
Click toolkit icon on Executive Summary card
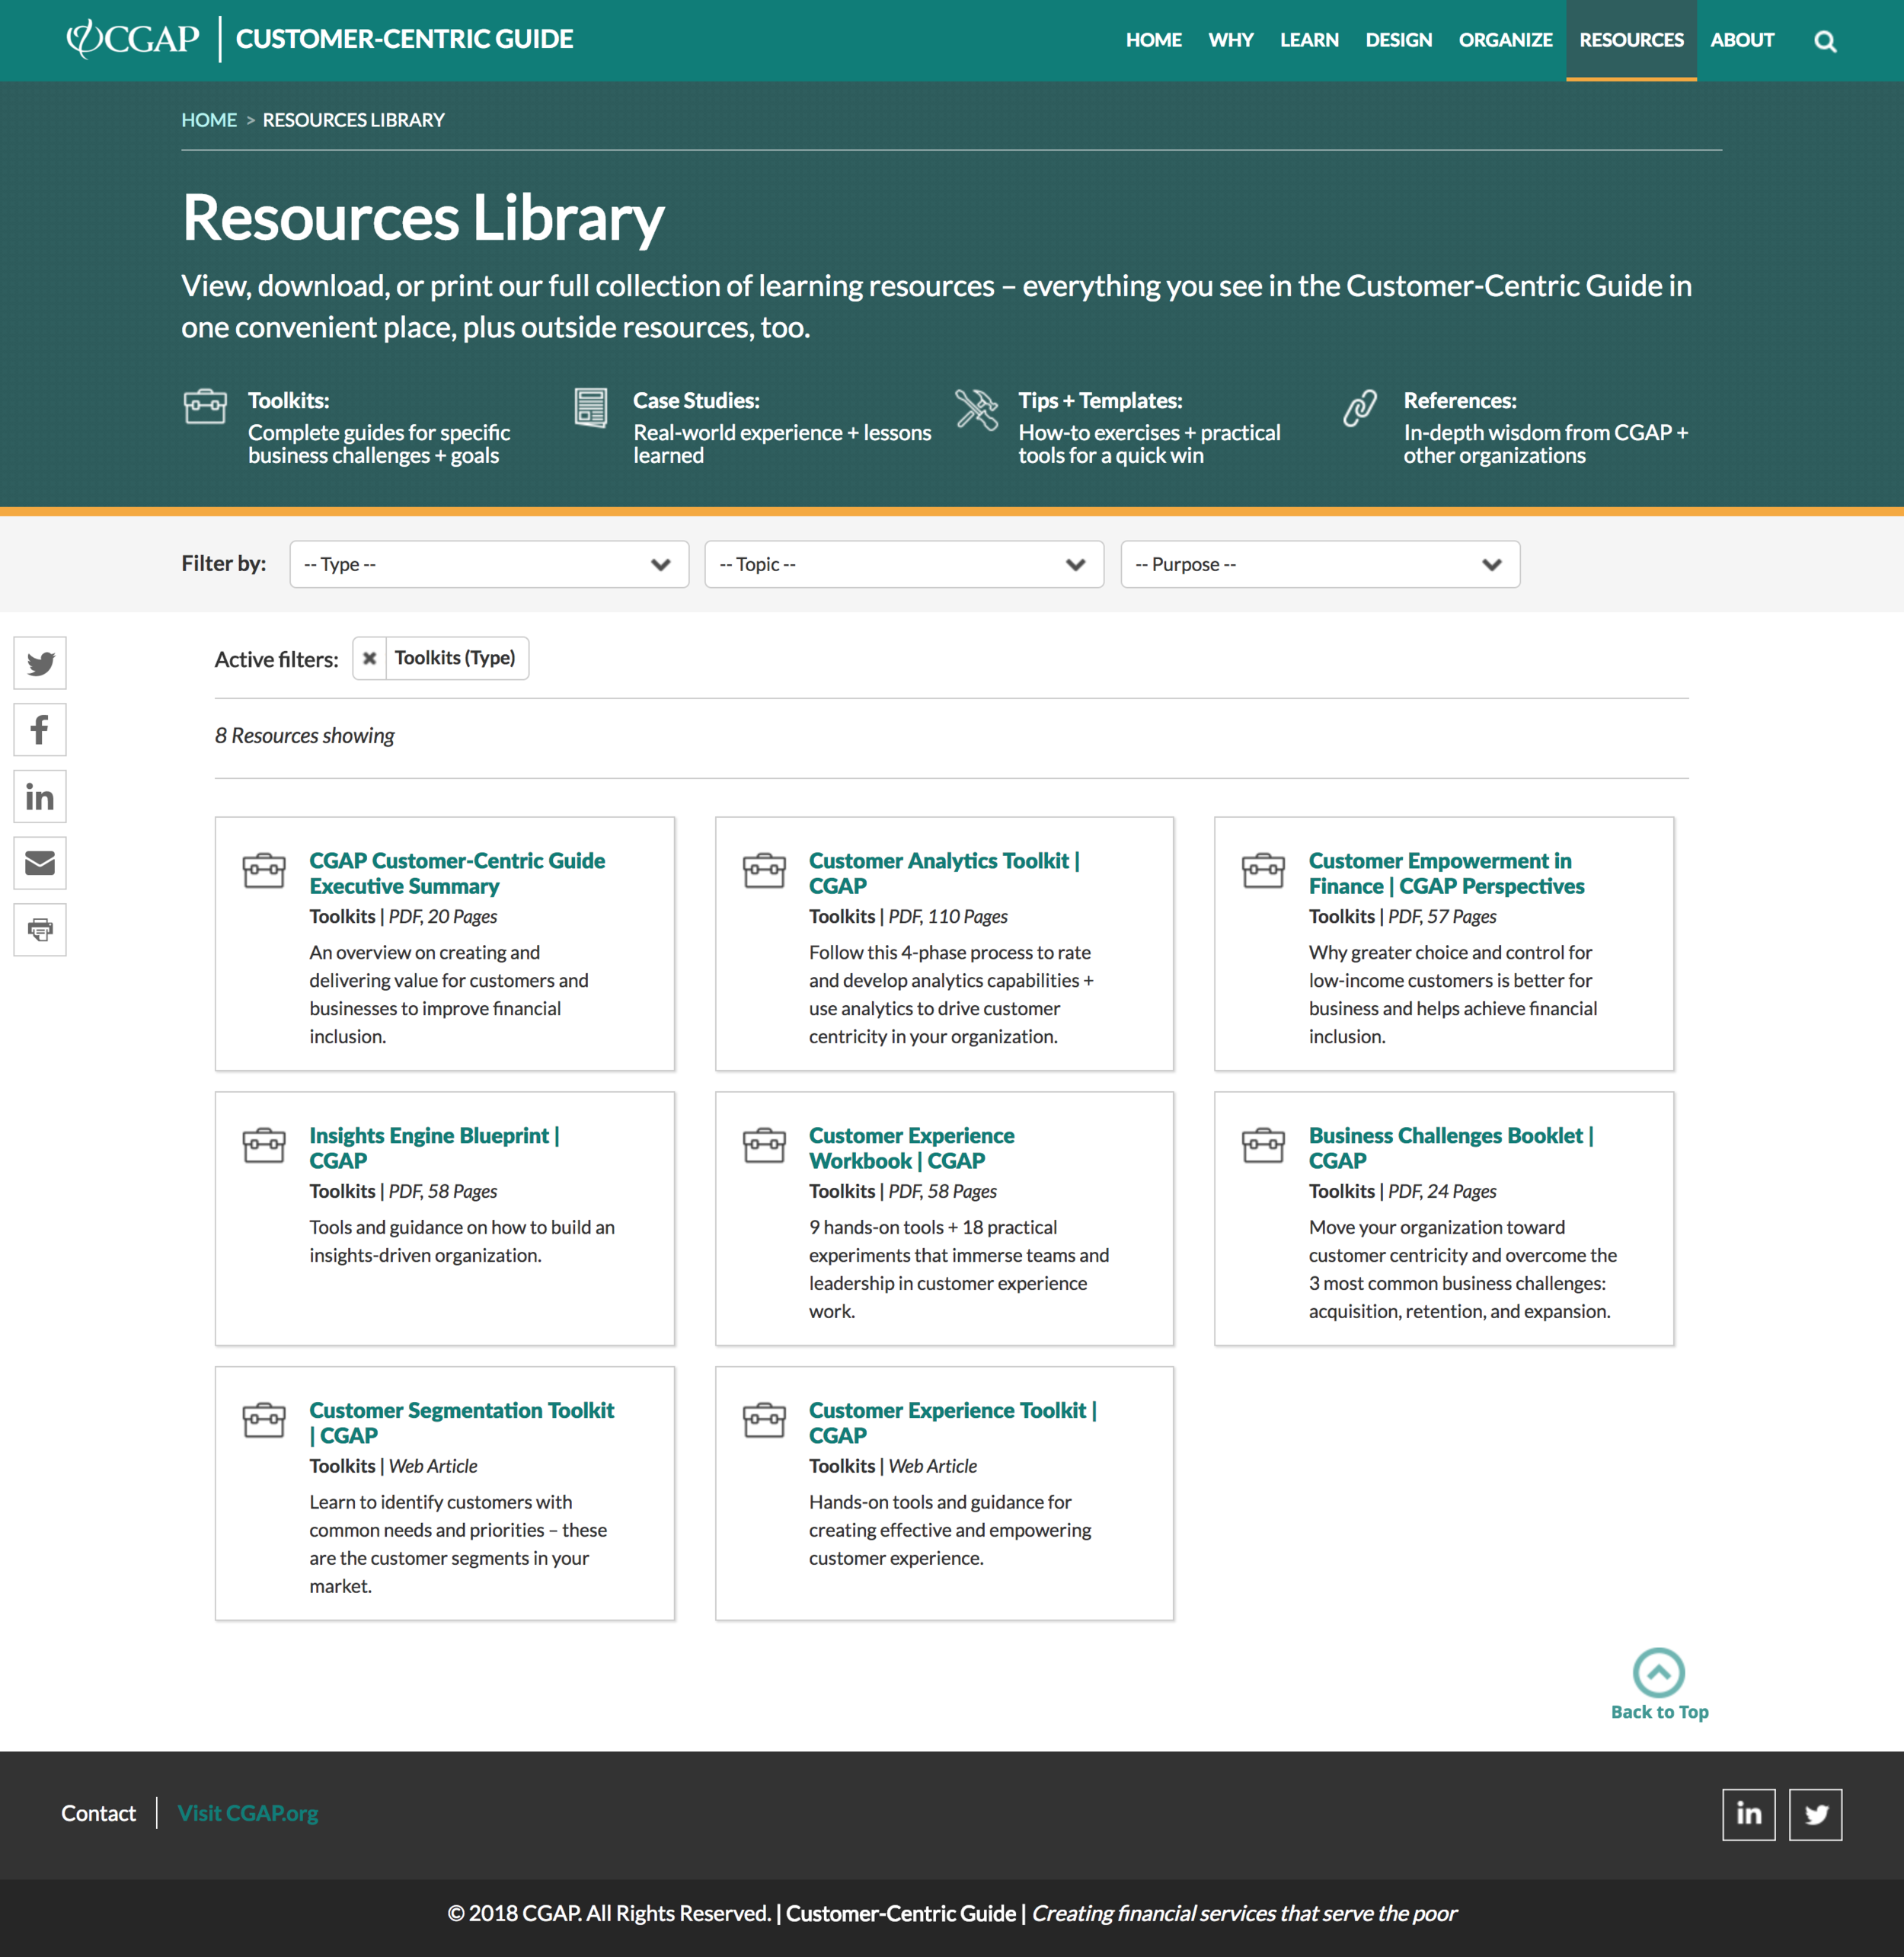pyautogui.click(x=264, y=870)
